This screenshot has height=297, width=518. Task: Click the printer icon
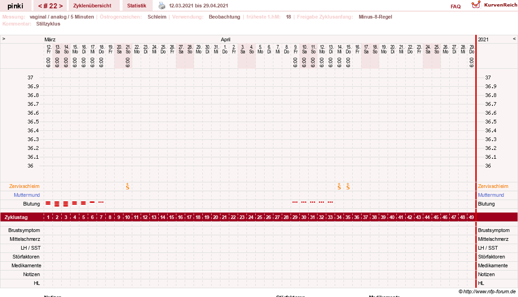[x=162, y=6]
